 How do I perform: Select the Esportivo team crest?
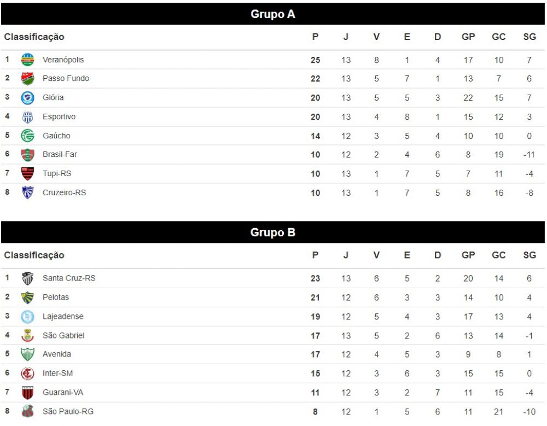click(27, 117)
